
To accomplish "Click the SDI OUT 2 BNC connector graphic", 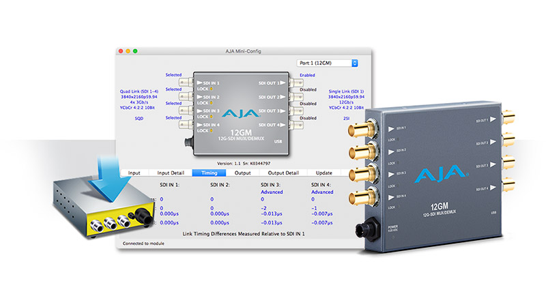I will pyautogui.click(x=296, y=97).
